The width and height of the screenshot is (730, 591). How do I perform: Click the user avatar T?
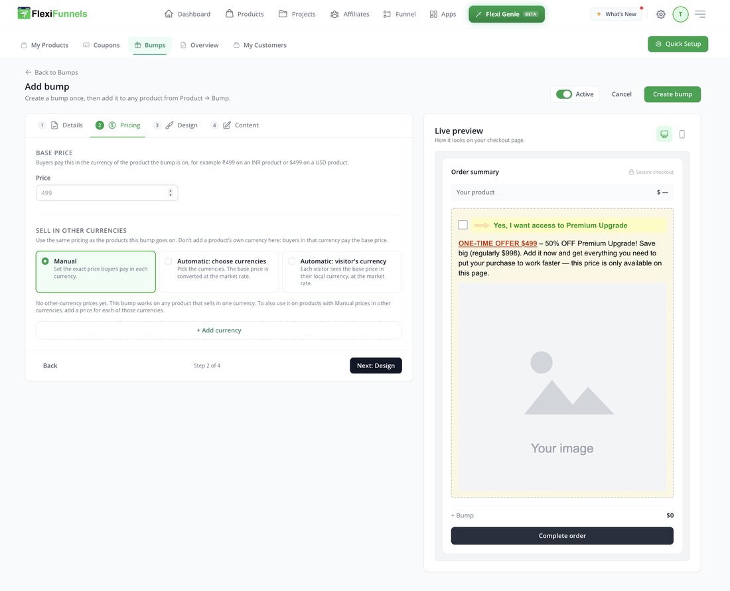(680, 15)
